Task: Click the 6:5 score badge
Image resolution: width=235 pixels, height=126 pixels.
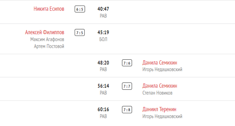Action: (80, 9)
